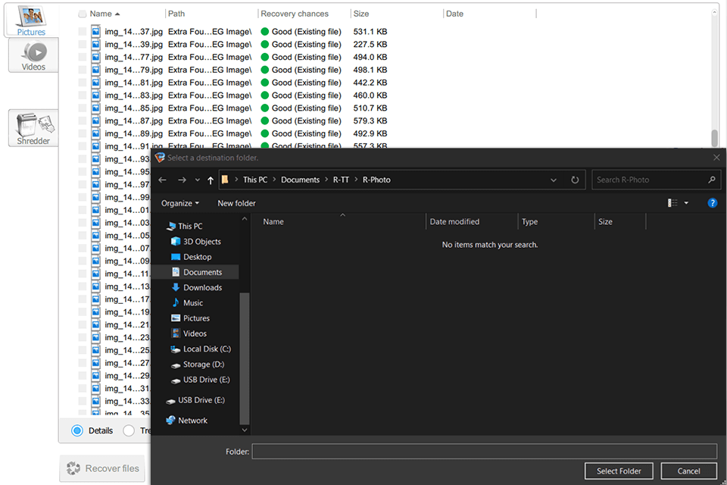Open the Organize menu
This screenshot has width=727, height=485.
[x=180, y=203]
